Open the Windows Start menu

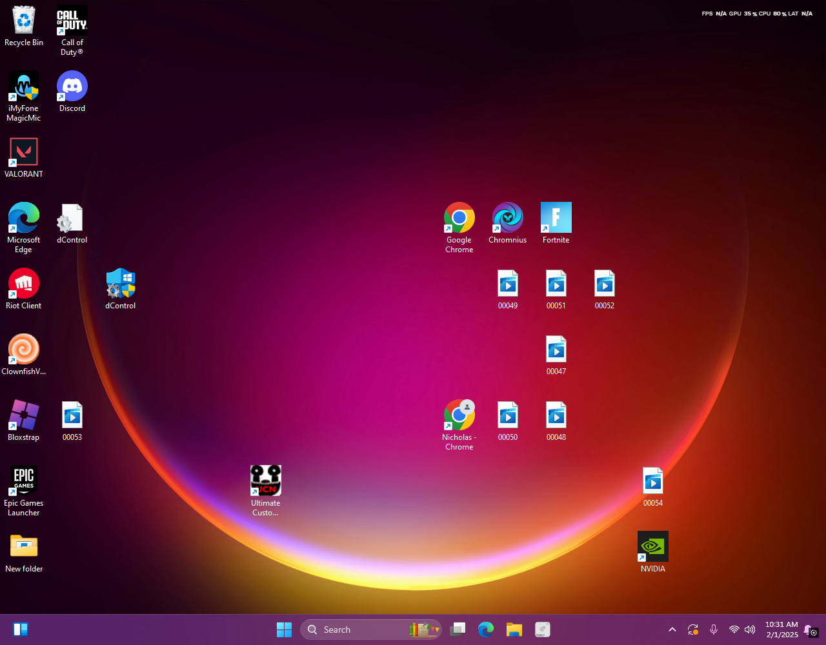(284, 630)
